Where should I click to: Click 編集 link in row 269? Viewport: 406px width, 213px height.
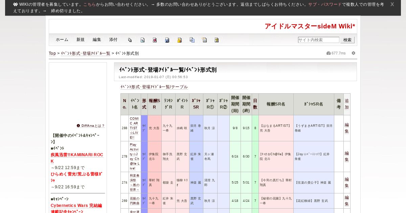pyautogui.click(x=347, y=200)
